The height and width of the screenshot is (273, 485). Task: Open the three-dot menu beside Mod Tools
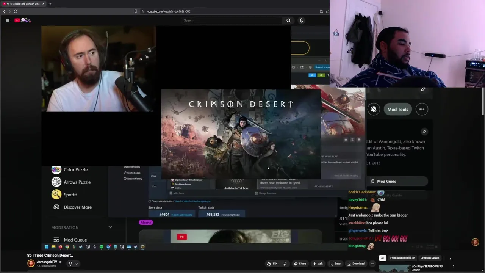(x=422, y=109)
